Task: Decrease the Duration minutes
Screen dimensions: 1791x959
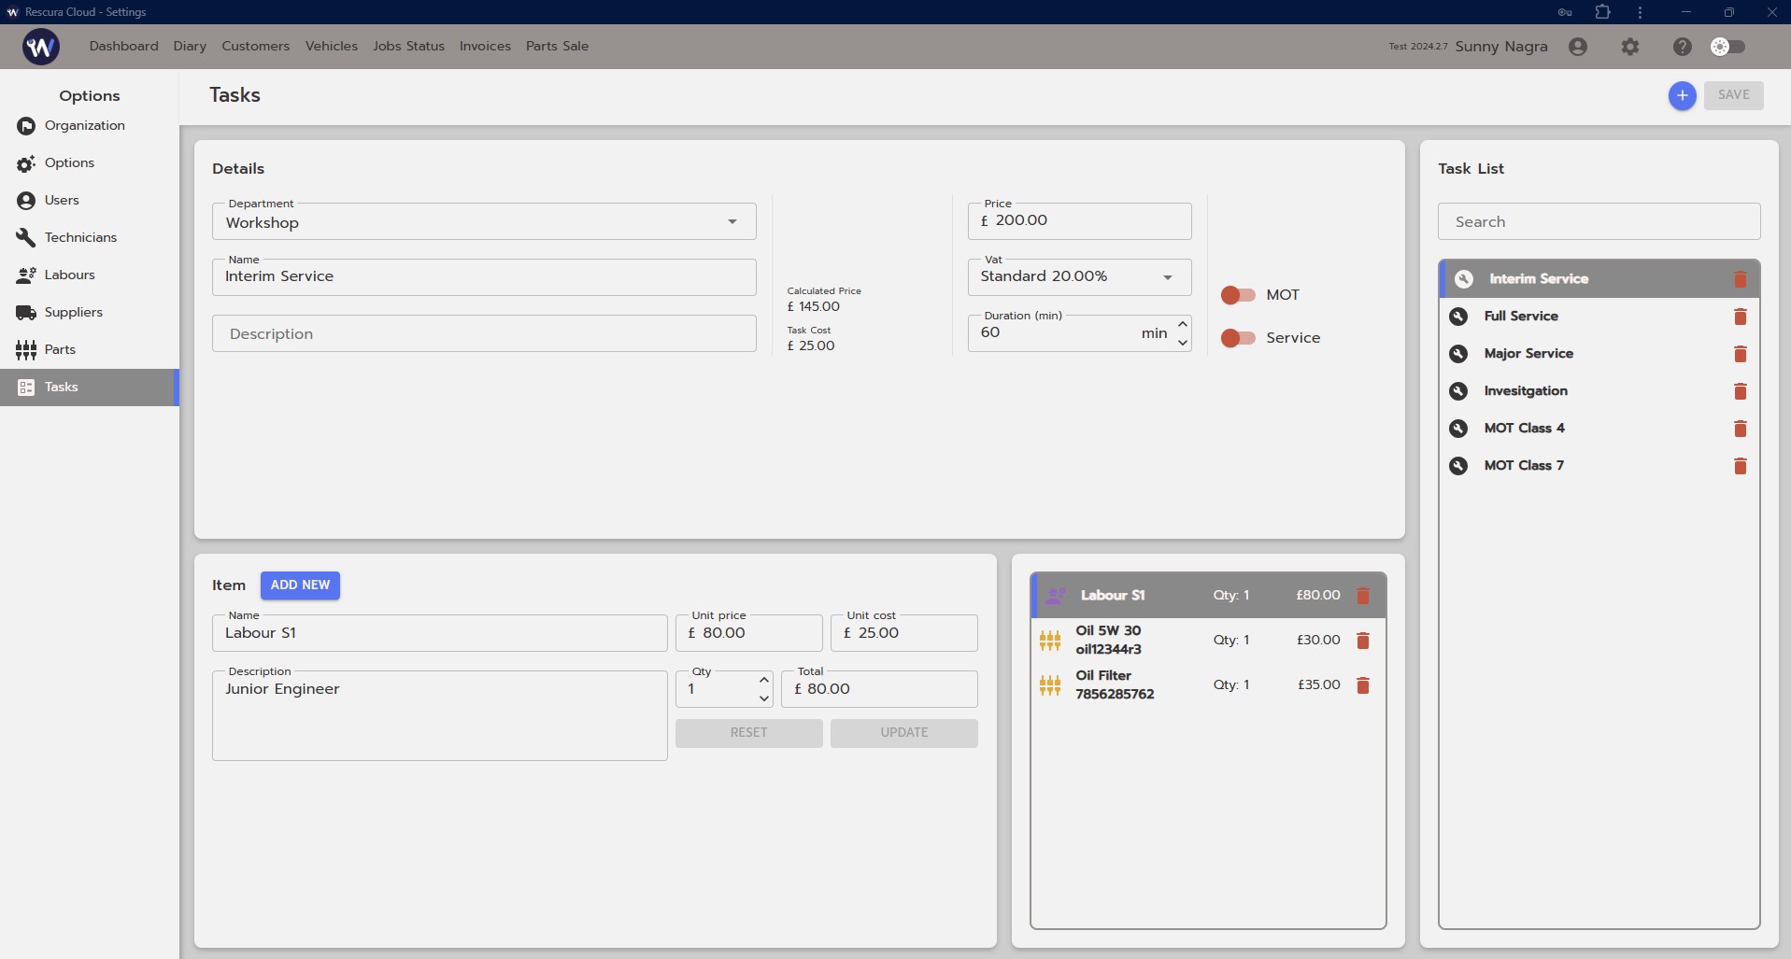Action: [x=1183, y=343]
